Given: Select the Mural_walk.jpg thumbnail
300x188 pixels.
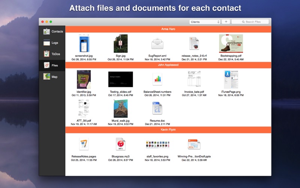Looking at the screenshot, I should pyautogui.click(x=120, y=108).
